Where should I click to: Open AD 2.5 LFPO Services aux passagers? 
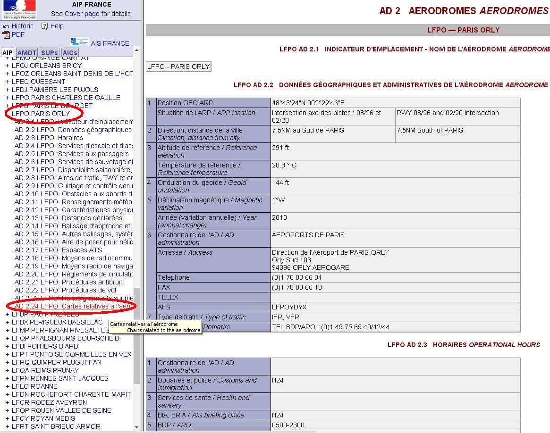tap(72, 154)
